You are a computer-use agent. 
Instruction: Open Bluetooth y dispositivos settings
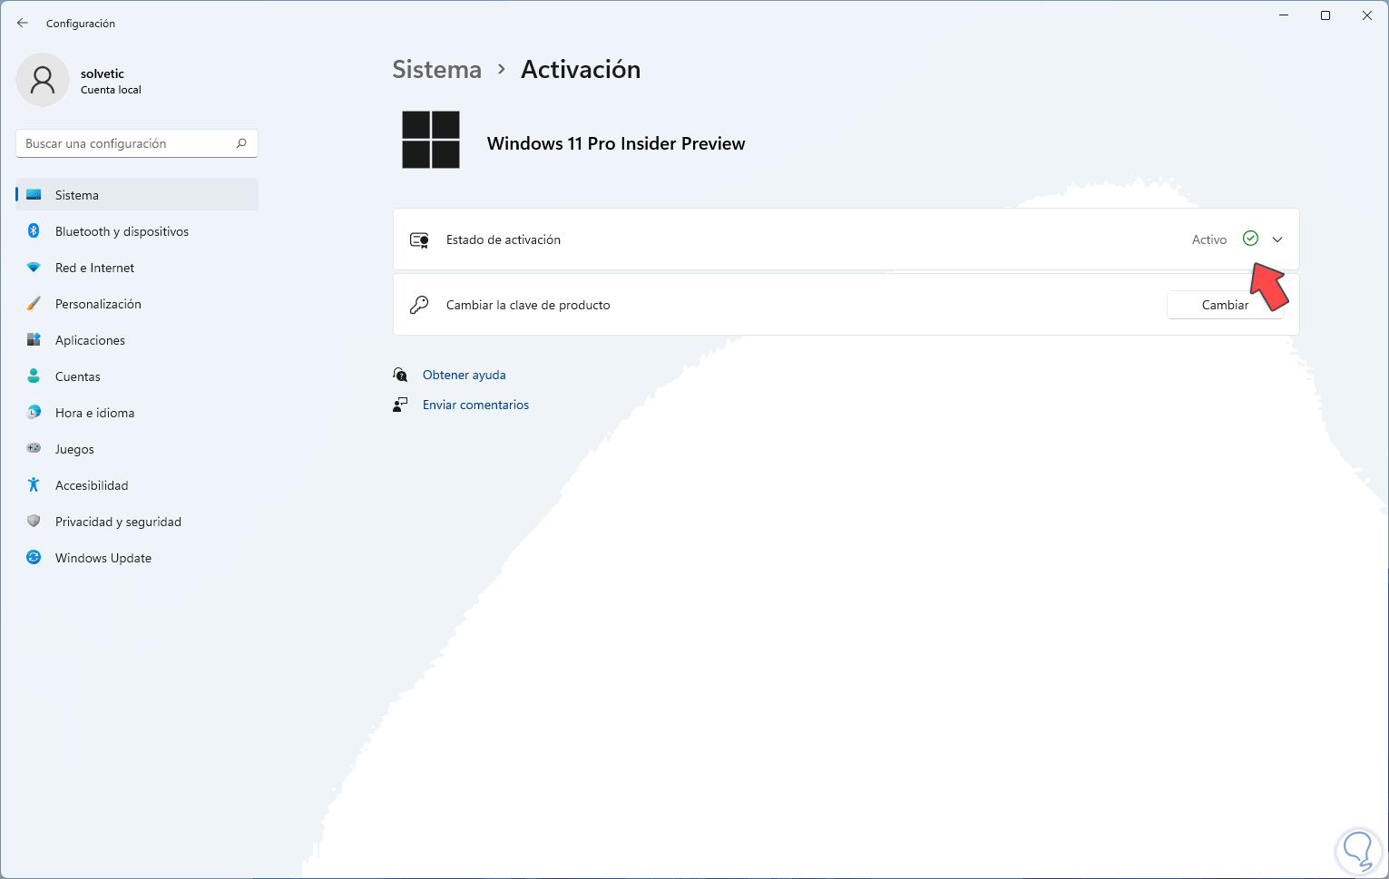pyautogui.click(x=137, y=231)
